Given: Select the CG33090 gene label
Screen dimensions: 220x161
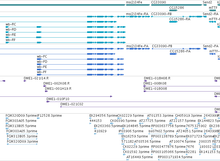Looking at the screenshot, I should pyautogui.click(x=158, y=2).
